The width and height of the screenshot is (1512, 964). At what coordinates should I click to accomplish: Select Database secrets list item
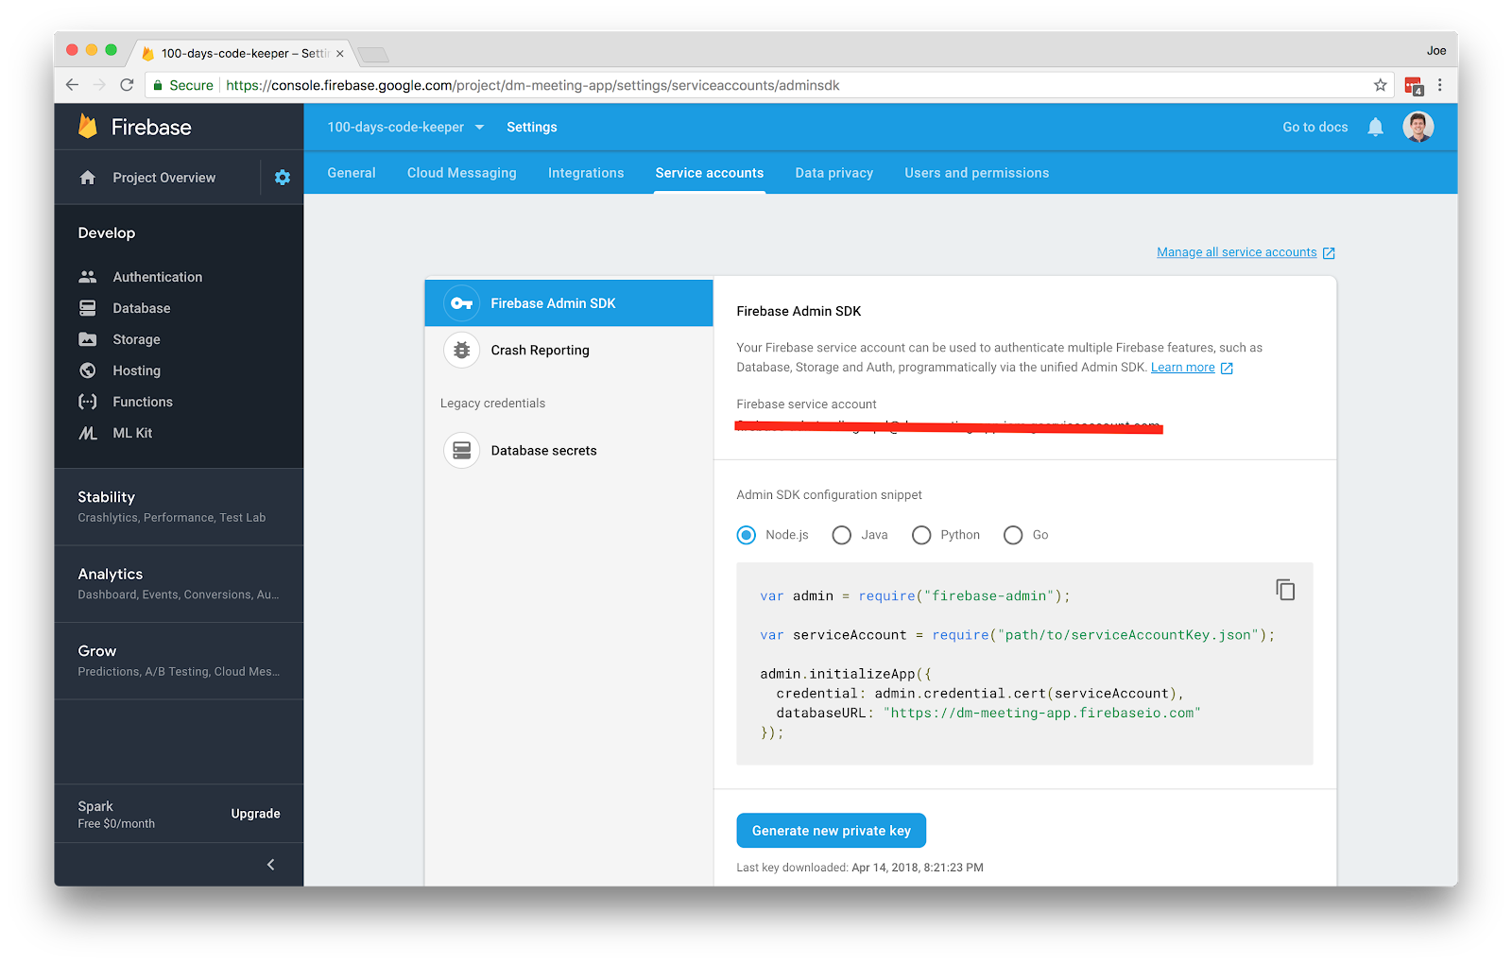(x=569, y=451)
